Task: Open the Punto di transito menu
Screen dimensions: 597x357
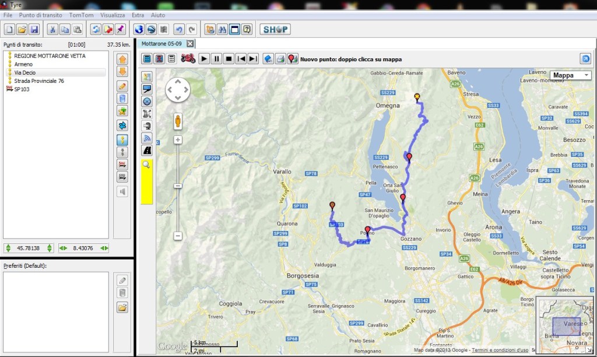Action: click(x=41, y=15)
